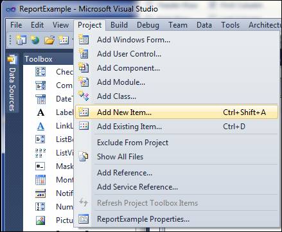Click the Add Class menu icon

pyautogui.click(x=84, y=96)
